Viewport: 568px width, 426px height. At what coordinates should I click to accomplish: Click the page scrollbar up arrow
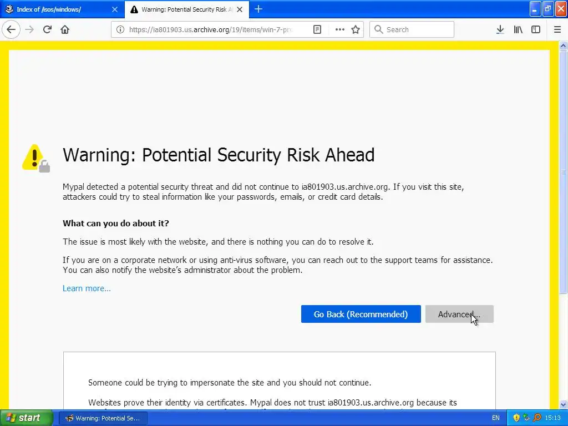click(x=564, y=45)
